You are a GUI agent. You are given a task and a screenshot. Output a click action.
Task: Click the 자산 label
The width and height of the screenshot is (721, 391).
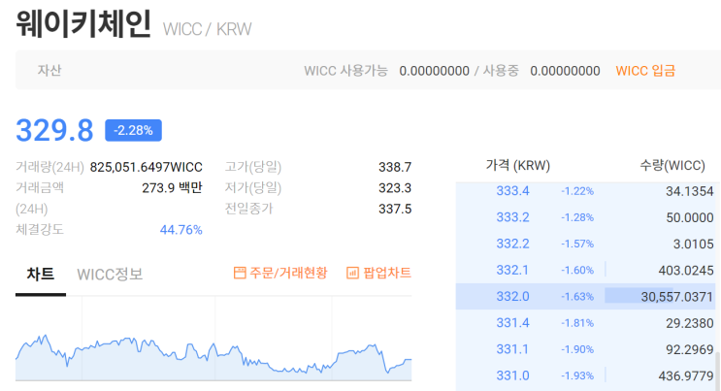[x=49, y=71]
